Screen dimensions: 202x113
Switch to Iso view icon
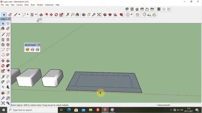[x=127, y=9]
